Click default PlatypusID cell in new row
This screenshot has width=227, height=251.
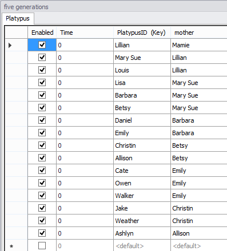tap(142, 246)
